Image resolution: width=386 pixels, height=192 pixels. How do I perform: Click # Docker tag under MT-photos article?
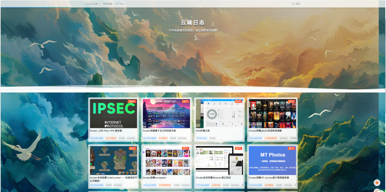(x=288, y=185)
